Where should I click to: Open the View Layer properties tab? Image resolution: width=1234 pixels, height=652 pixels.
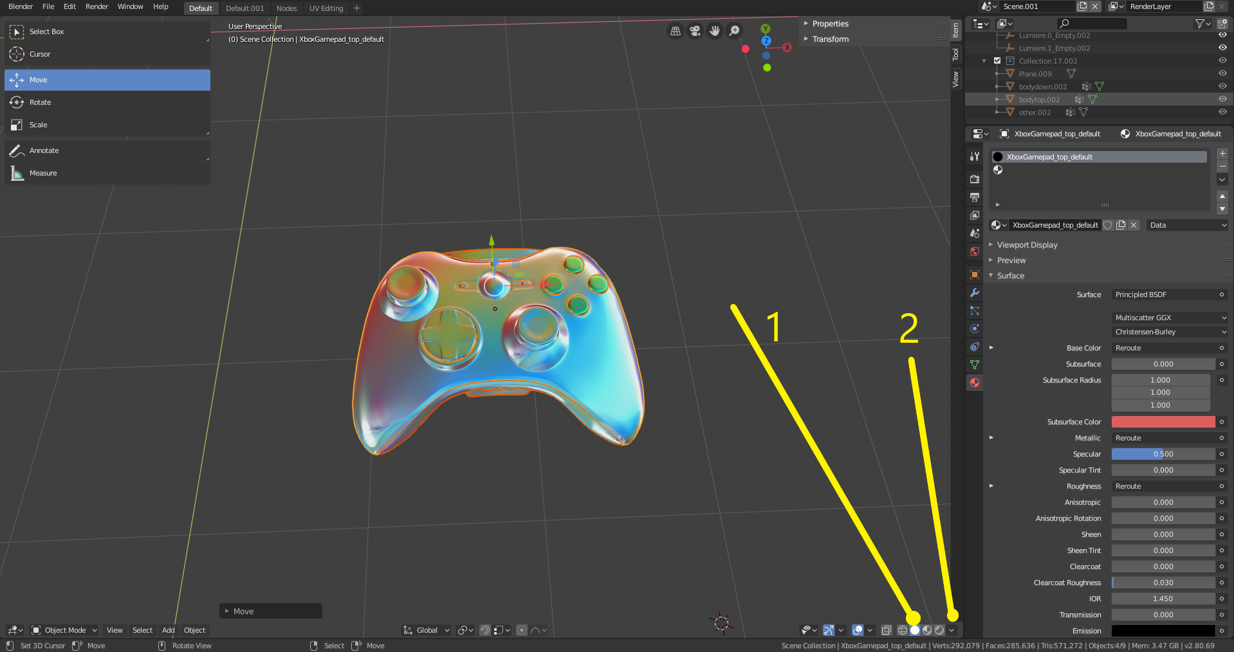(x=975, y=215)
